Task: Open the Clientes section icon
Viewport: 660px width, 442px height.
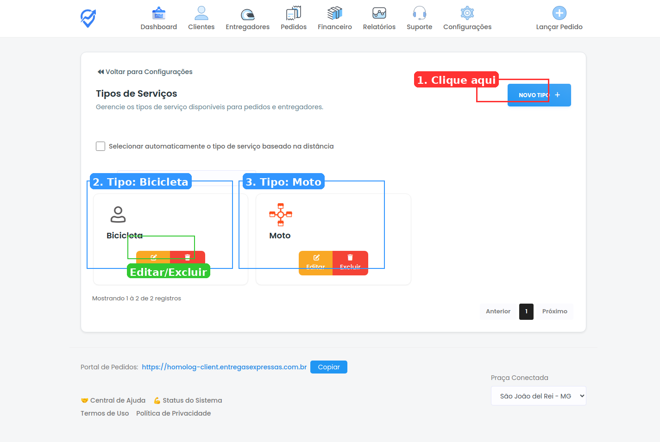Action: 201,13
